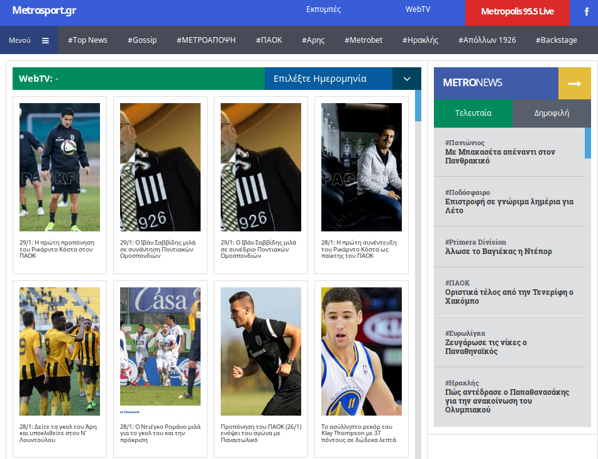This screenshot has height=459, width=598.
Task: Launch Metropolis 95.5 Live stream
Action: pyautogui.click(x=517, y=12)
